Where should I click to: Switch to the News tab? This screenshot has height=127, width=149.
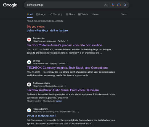70,14
